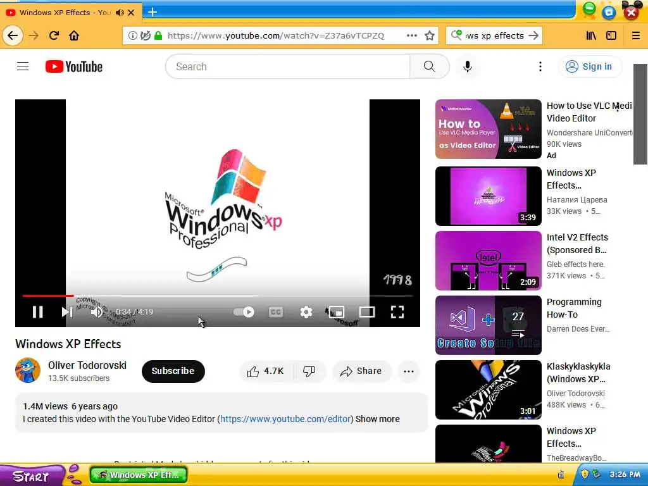Viewport: 648px width, 486px height.
Task: Show site information icon
Action: pyautogui.click(x=133, y=35)
